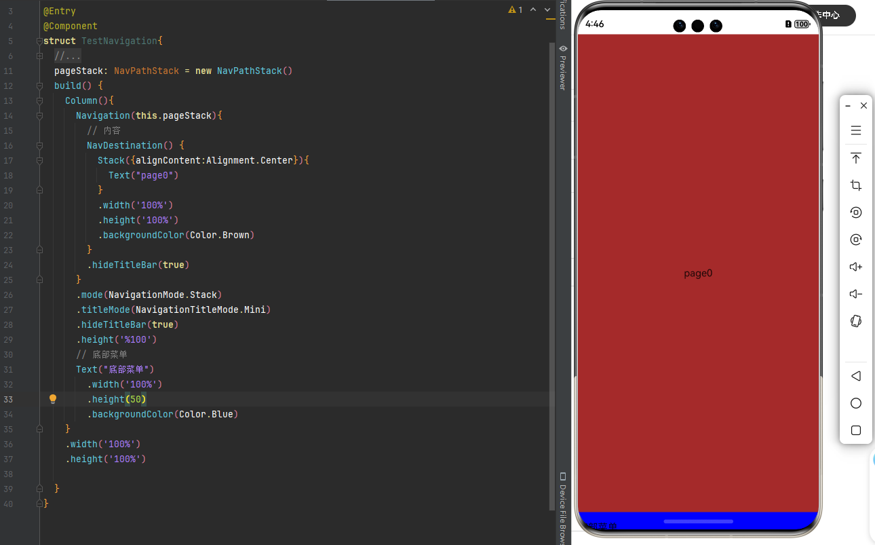Tap the emulator Recents square button
Image resolution: width=875 pixels, height=545 pixels.
(x=856, y=430)
